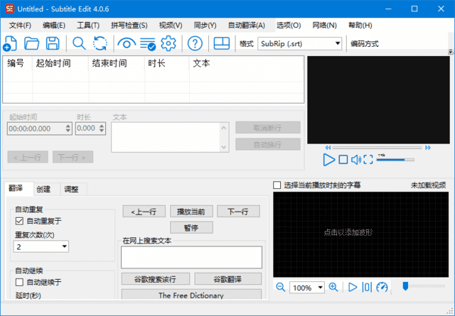Click 点击以添加波形 waveform area
Viewport: 455px width, 316px height.
point(360,234)
